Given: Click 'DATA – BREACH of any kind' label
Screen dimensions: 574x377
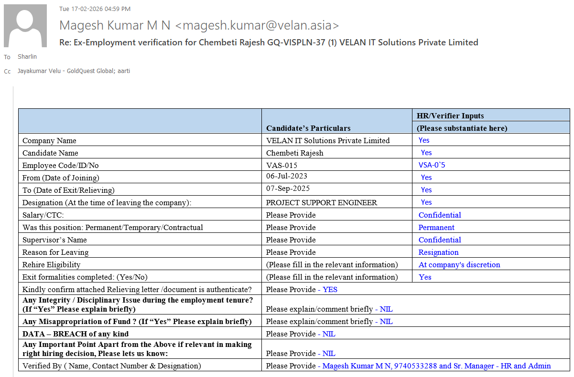Looking at the screenshot, I should coord(76,334).
